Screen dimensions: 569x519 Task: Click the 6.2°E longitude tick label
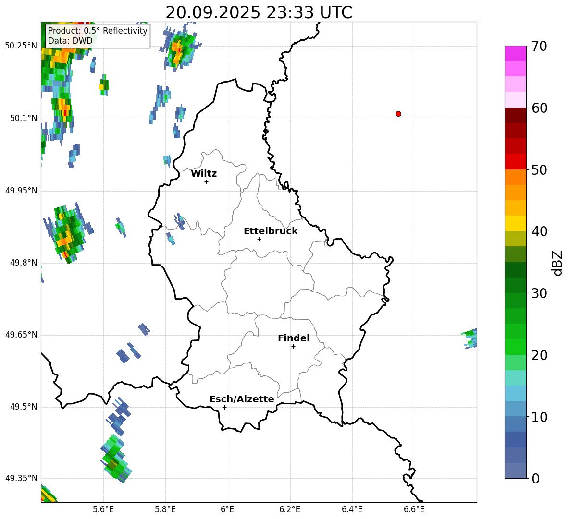tap(290, 509)
